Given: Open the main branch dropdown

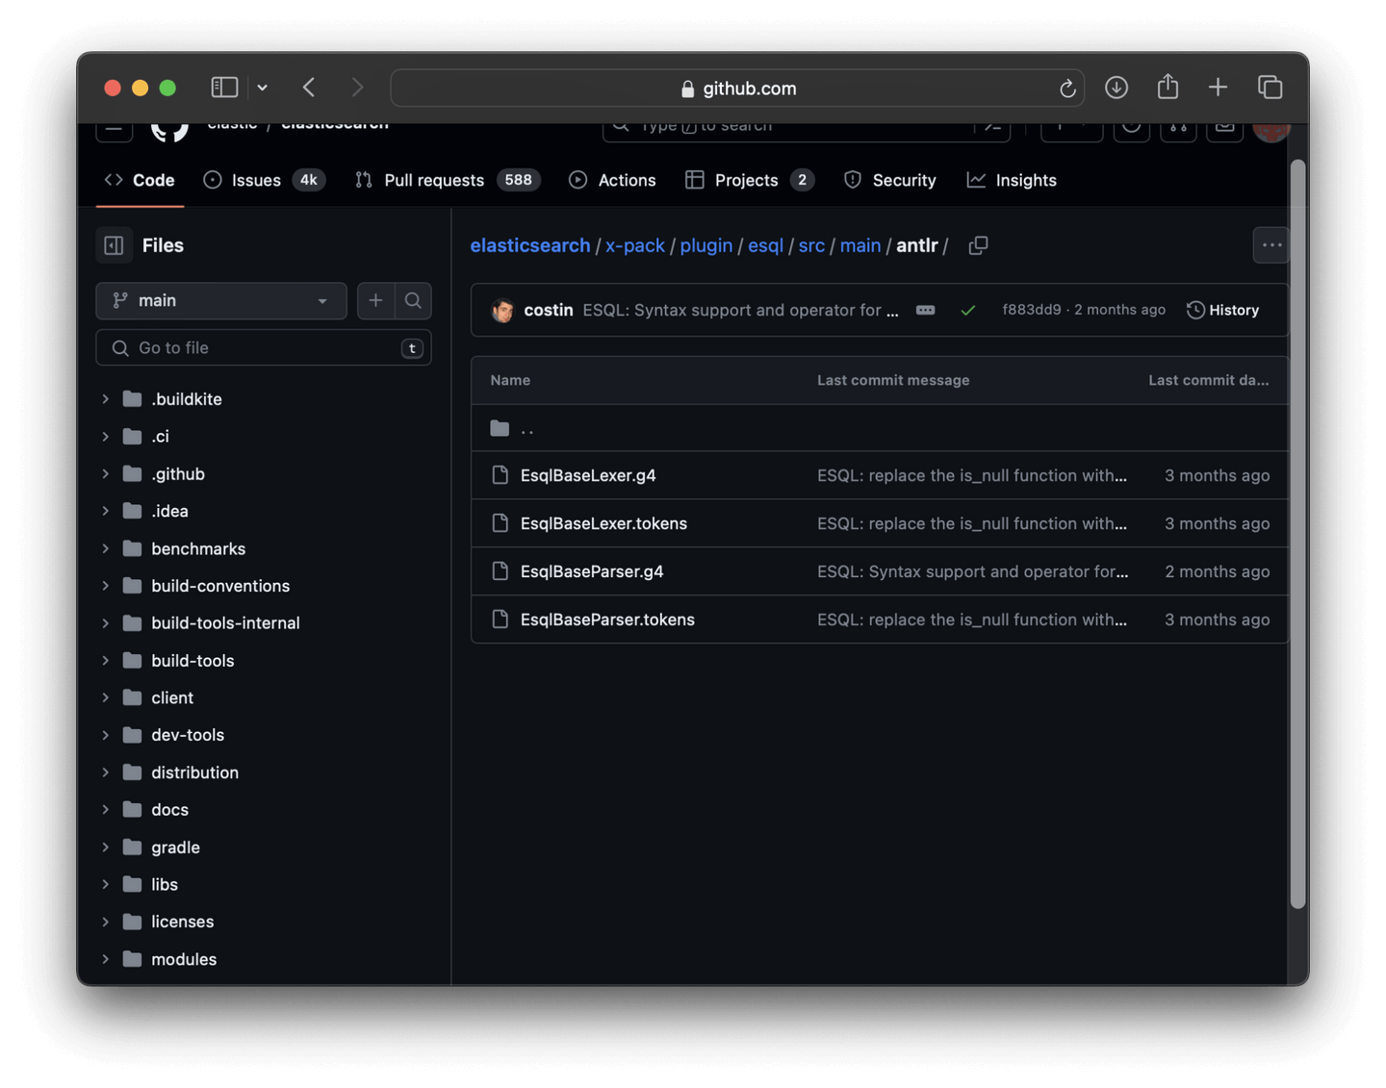Looking at the screenshot, I should (x=221, y=301).
